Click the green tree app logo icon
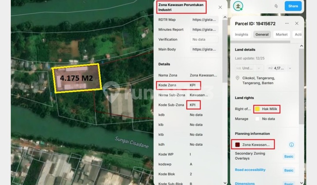 point(238,6)
